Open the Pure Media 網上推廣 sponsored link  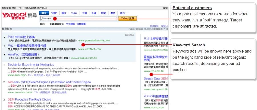21,37
